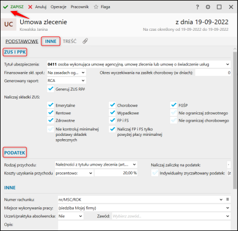The image size is (238, 231).
Task: Open the Pracownik menu
Action: 80,7
